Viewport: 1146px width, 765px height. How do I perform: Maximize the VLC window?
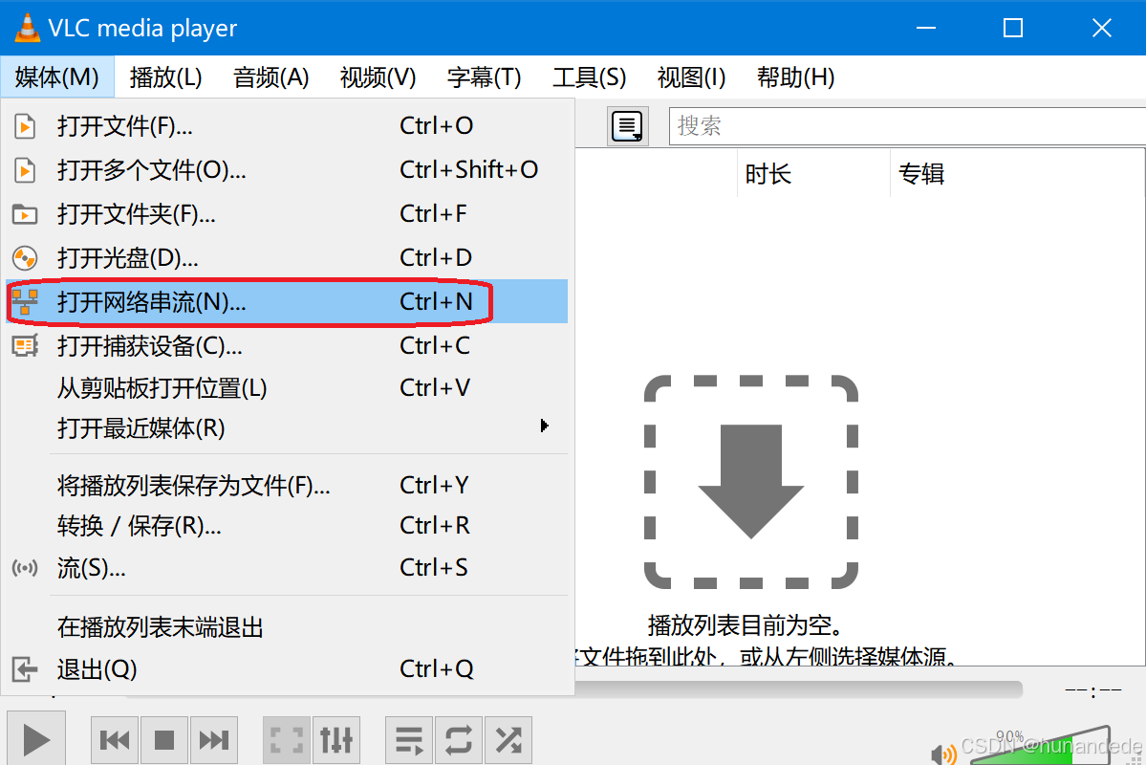1013,28
